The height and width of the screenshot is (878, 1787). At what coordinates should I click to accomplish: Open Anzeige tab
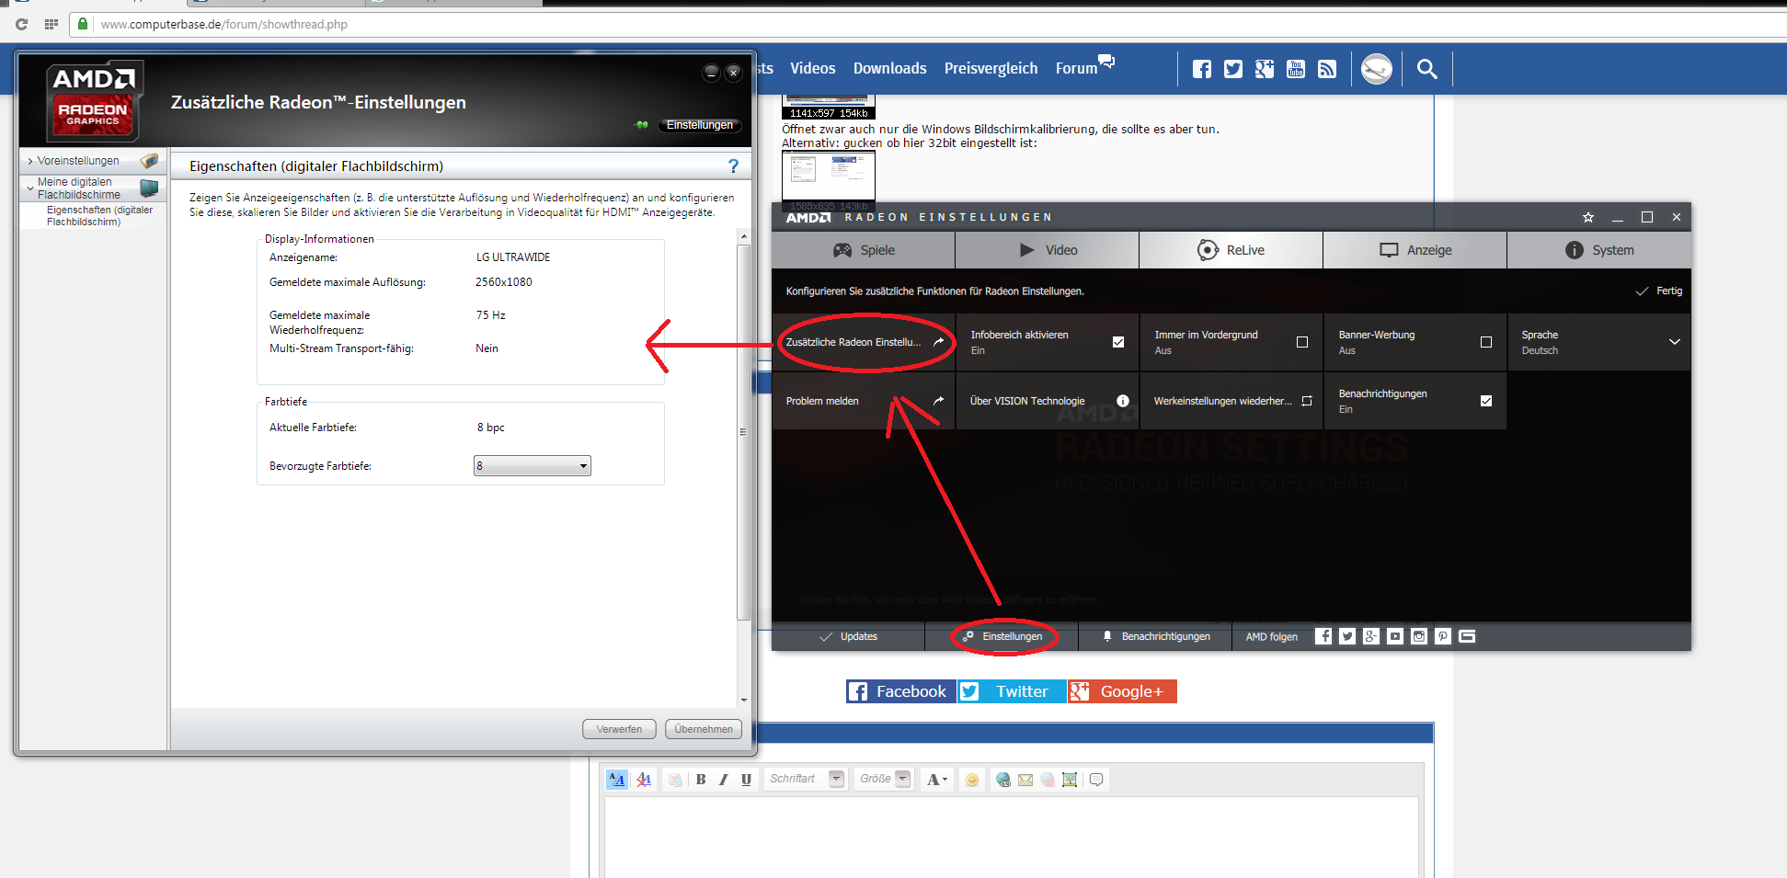[x=1415, y=250]
